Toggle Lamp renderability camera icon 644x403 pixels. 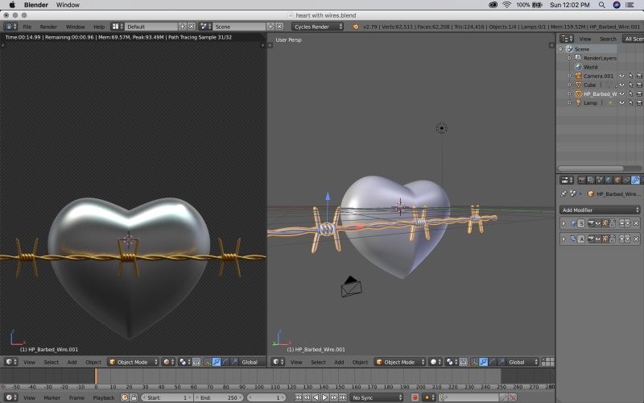[x=639, y=103]
